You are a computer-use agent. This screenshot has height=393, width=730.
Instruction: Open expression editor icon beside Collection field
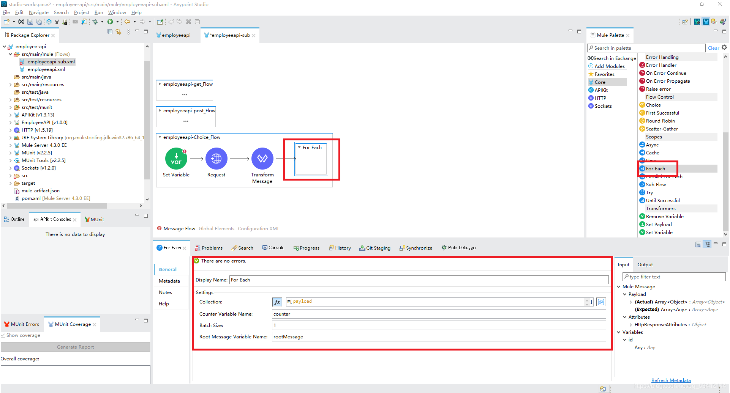pos(601,302)
